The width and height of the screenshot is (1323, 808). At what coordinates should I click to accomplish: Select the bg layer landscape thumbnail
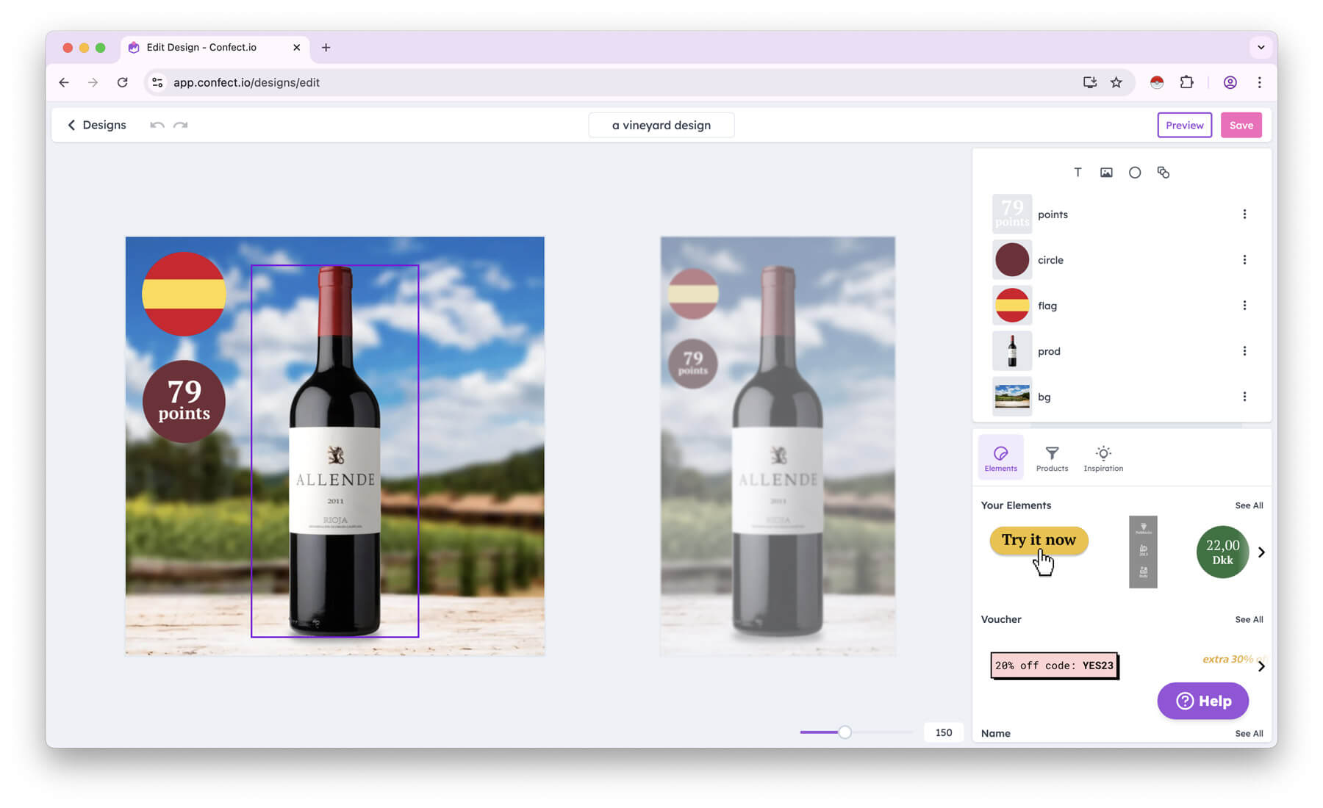coord(1011,397)
